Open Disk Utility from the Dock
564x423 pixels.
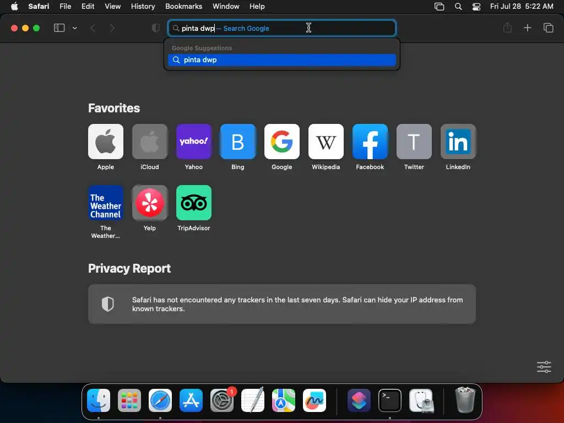coord(421,400)
